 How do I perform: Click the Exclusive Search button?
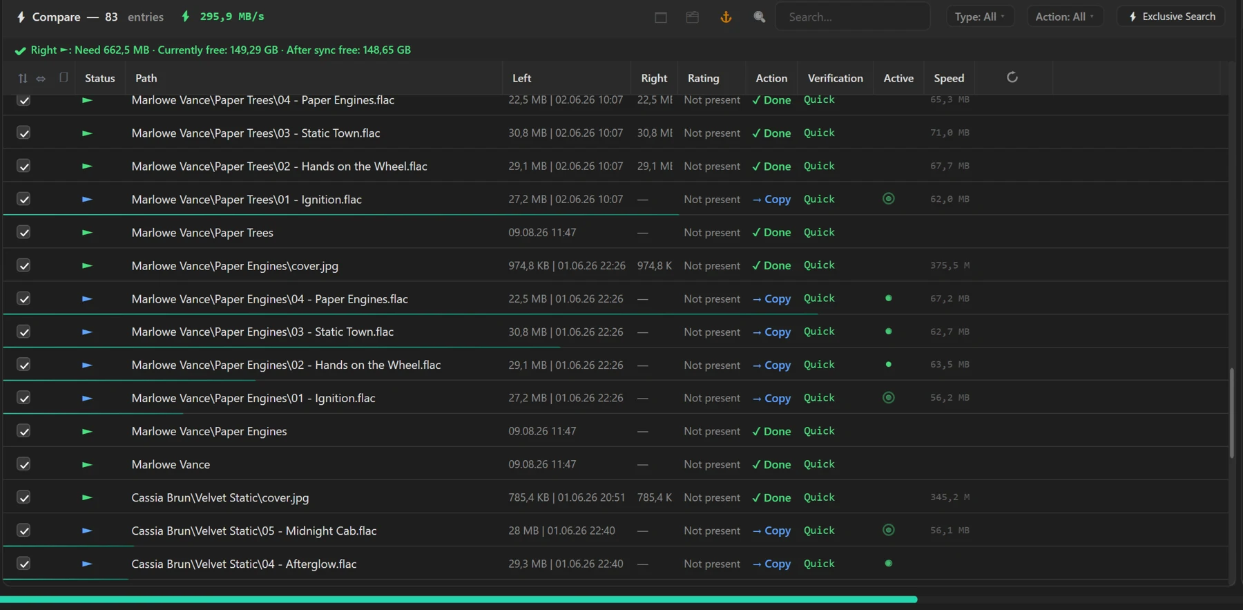[1172, 17]
